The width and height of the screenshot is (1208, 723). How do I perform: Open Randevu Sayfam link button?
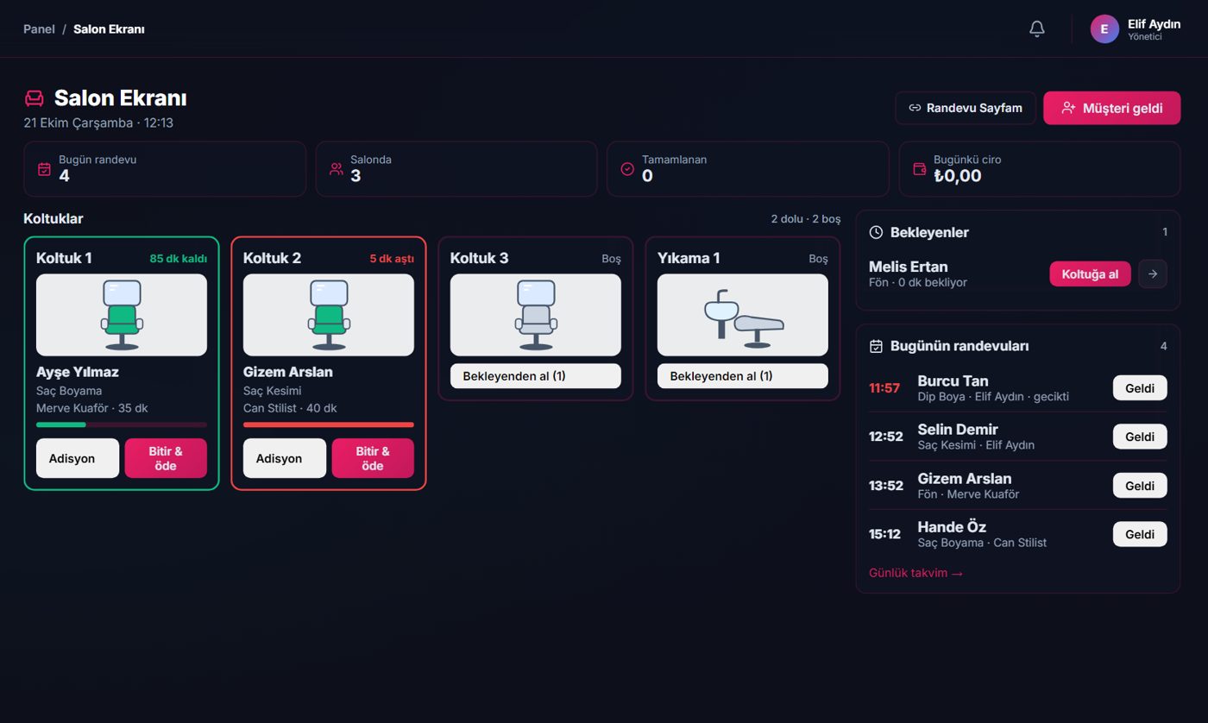(x=966, y=108)
